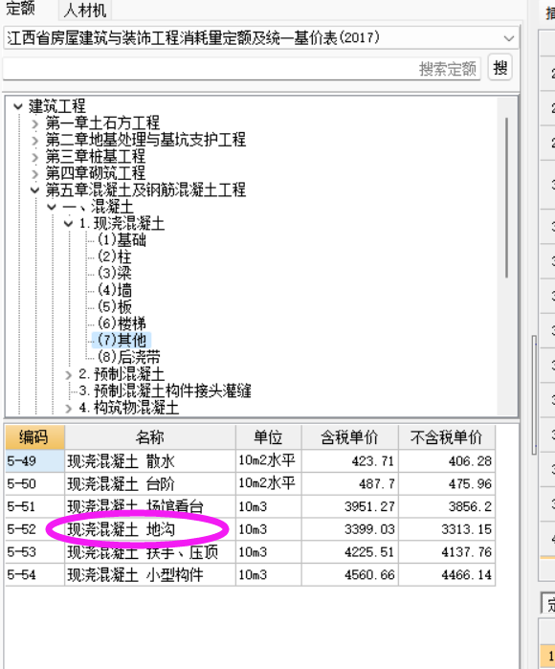This screenshot has width=555, height=669.
Task: Click the 4225.51 price cell
Action: [x=350, y=552]
